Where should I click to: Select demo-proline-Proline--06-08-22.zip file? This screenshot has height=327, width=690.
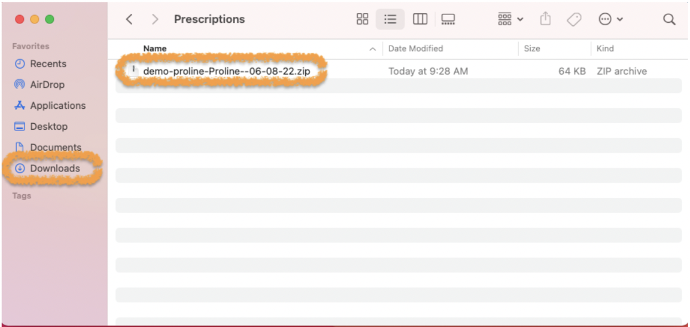coord(227,71)
